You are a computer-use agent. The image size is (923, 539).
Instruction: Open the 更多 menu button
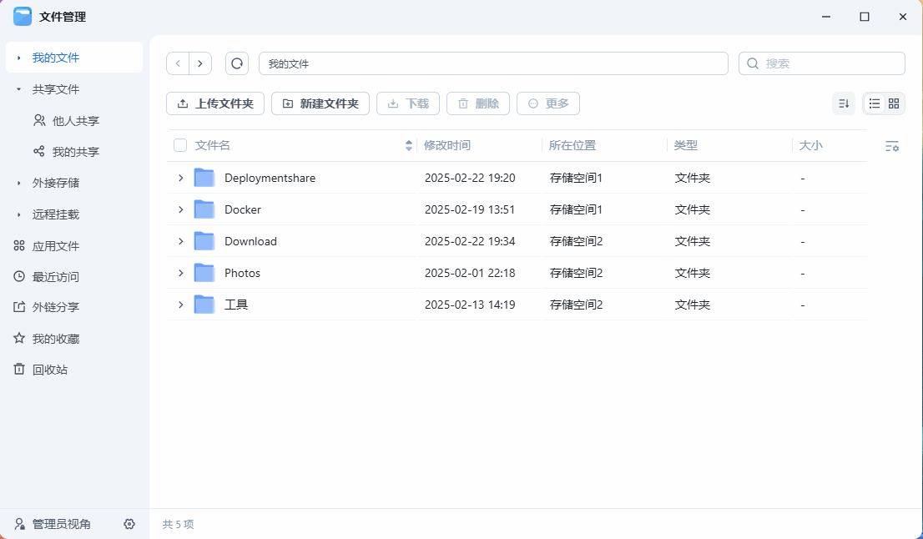(x=548, y=103)
